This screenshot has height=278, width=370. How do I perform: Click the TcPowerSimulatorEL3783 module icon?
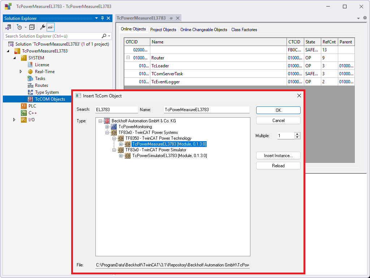click(x=128, y=156)
